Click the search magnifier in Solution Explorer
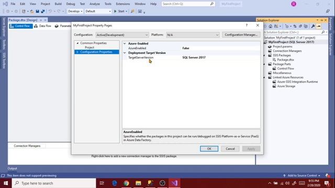 tap(323, 32)
